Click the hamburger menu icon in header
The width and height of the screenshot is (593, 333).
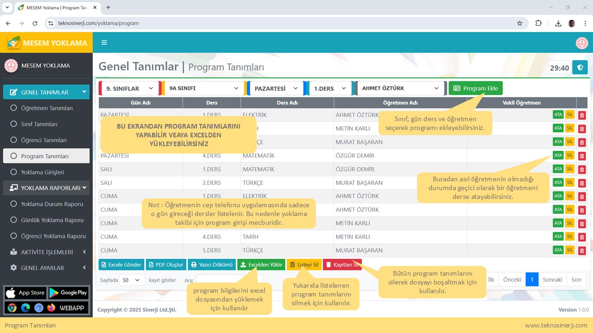(x=104, y=43)
